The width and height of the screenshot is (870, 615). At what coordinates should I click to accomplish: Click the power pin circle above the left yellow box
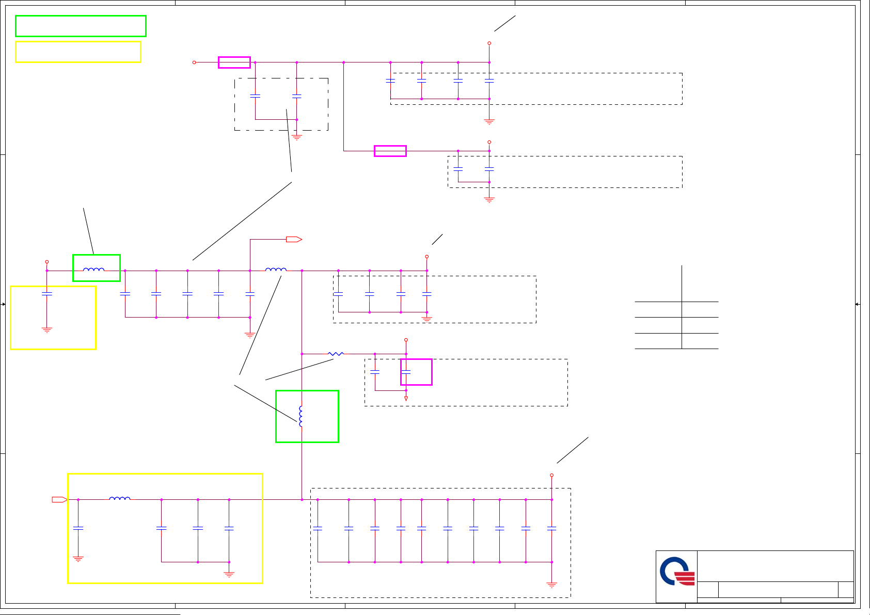point(47,262)
